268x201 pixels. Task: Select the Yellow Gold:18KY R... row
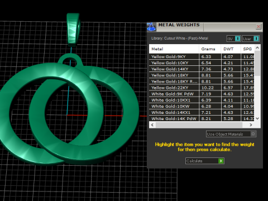[202, 82]
